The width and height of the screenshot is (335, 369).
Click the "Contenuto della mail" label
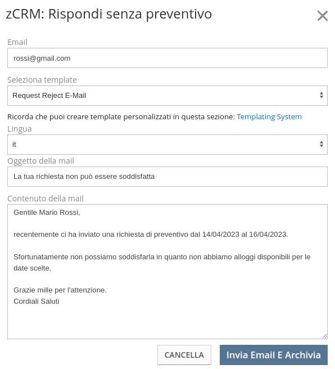[x=46, y=199]
